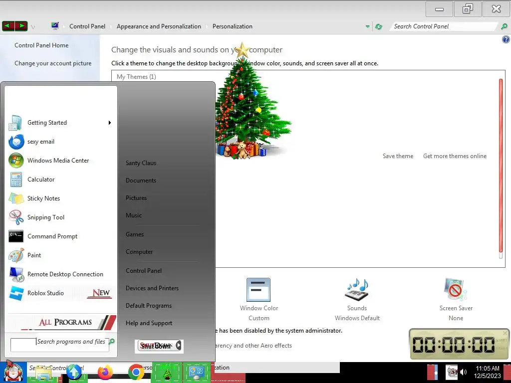Open Help and Support
This screenshot has height=383, width=511.
pyautogui.click(x=149, y=323)
